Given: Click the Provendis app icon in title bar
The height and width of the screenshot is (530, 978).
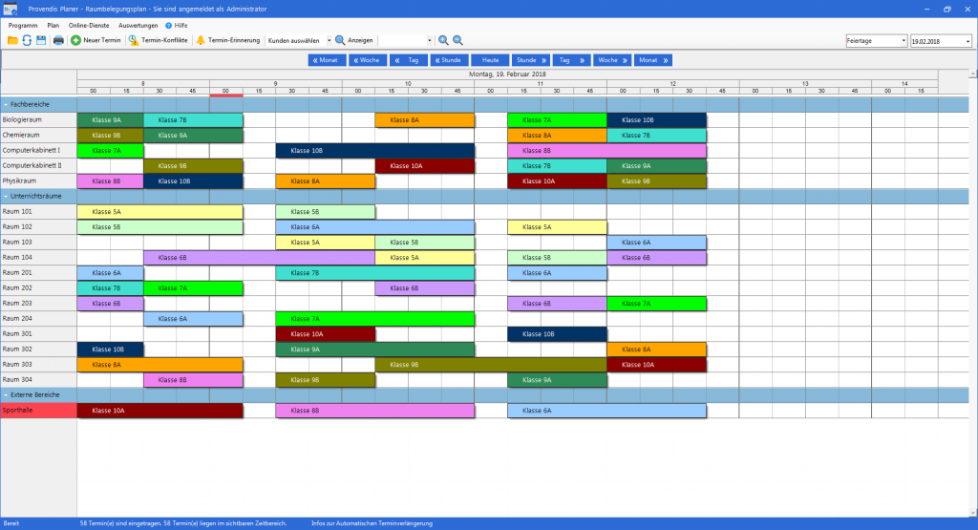Looking at the screenshot, I should point(11,9).
